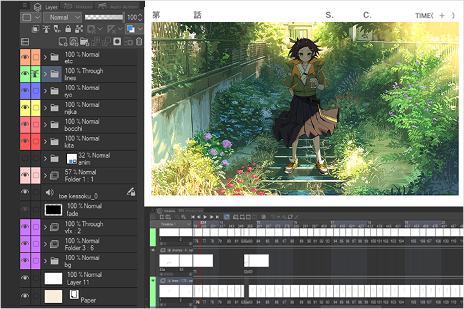464x309 pixels.
Task: Click lock transparent pixels icon
Action: [79, 29]
